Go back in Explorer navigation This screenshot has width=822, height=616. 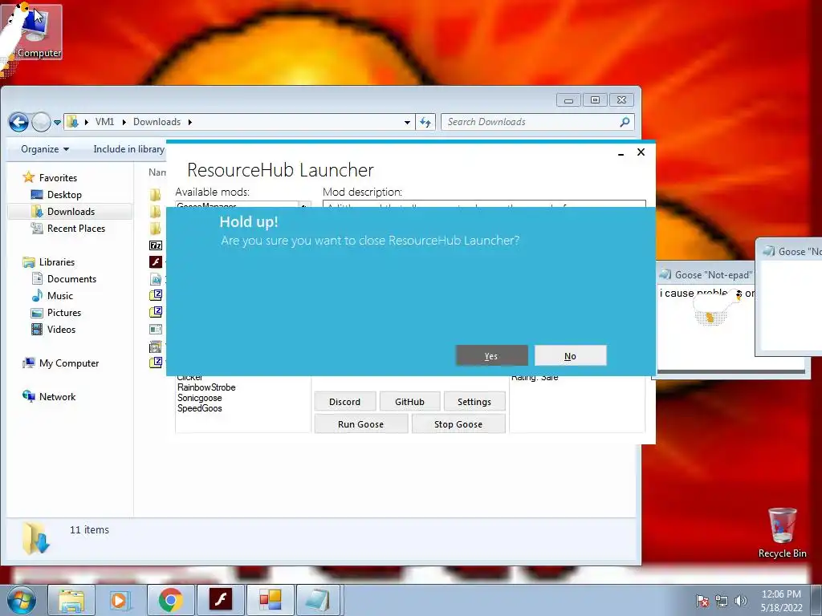[x=18, y=122]
